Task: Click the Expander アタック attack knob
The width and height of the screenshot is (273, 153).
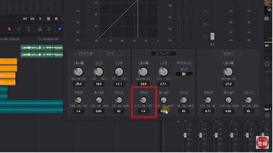Action: [78, 100]
